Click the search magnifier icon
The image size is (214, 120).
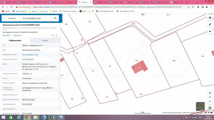(x=56, y=18)
